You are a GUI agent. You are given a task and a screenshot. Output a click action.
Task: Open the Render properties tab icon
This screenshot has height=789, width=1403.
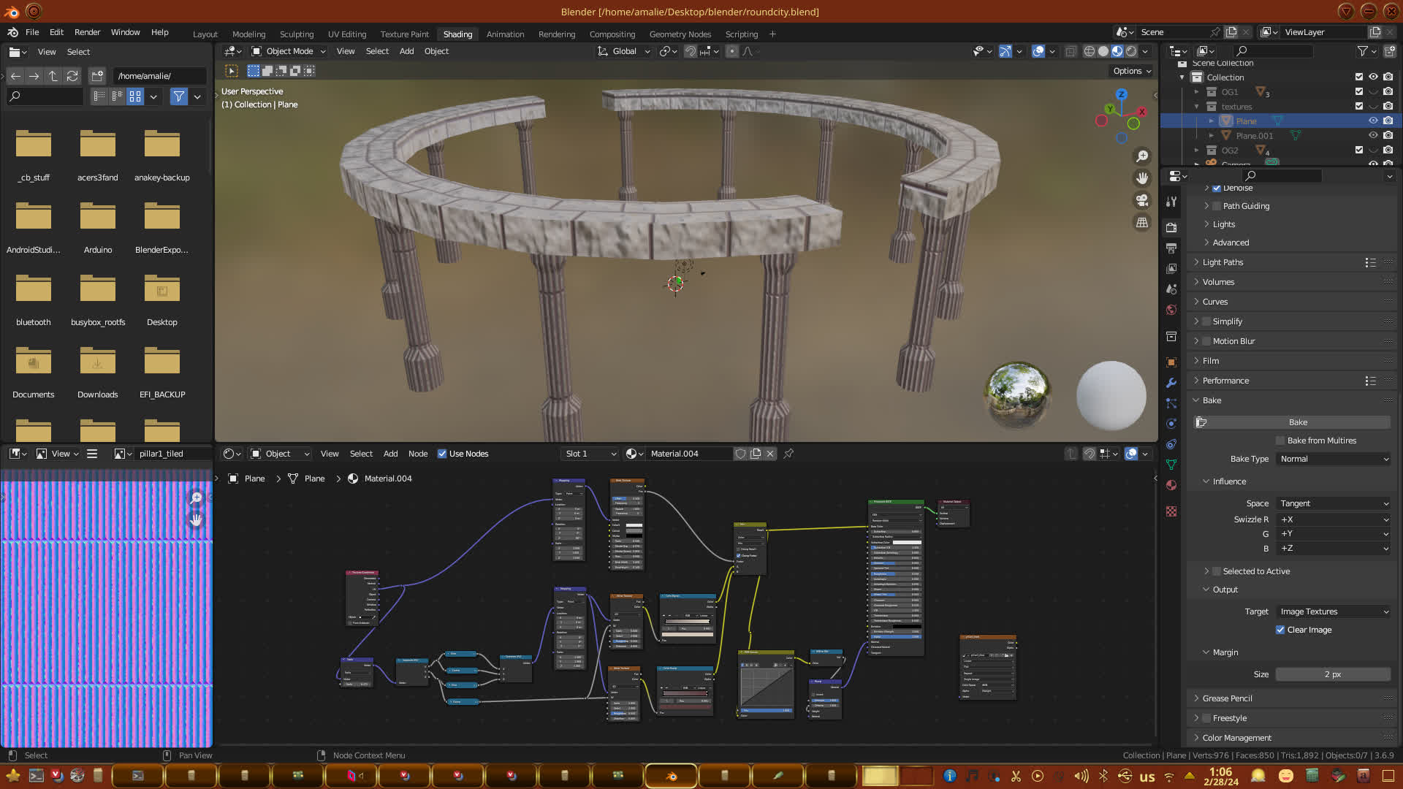1171,228
